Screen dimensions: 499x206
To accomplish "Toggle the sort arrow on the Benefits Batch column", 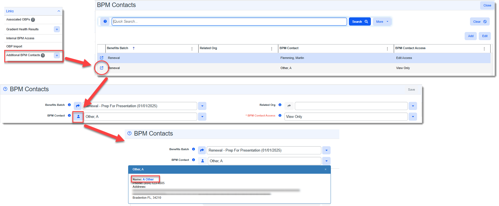I will (134, 48).
